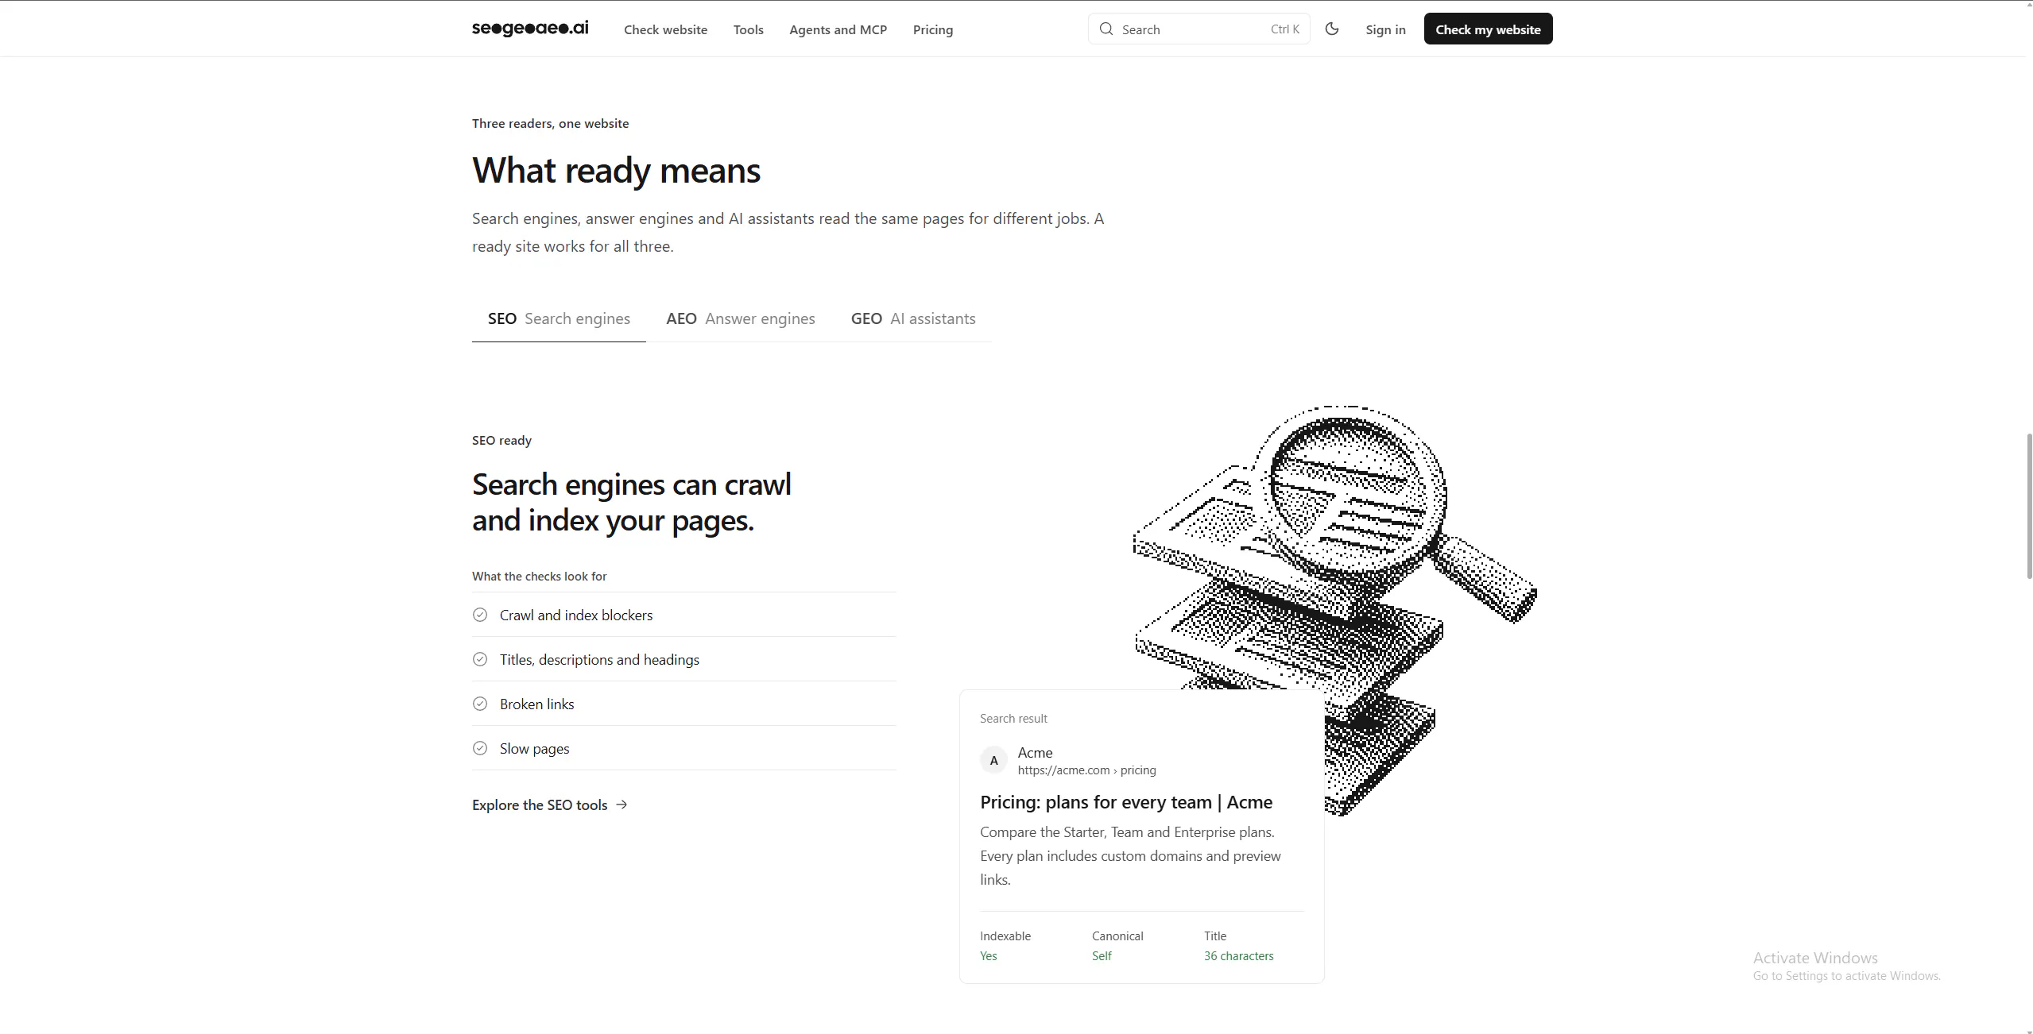Click the arrow icon after Explore the SEO tools
The height and width of the screenshot is (1034, 2033).
622,804
